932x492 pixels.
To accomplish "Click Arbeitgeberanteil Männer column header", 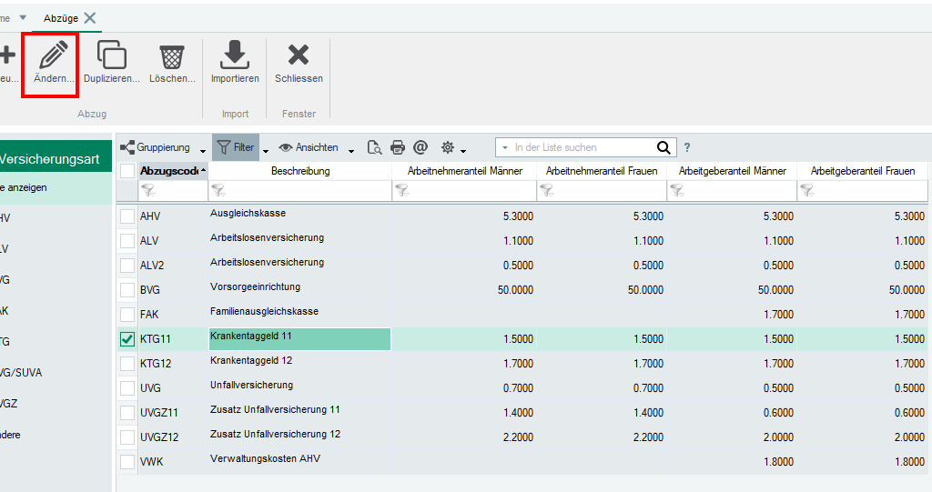I will [x=733, y=171].
